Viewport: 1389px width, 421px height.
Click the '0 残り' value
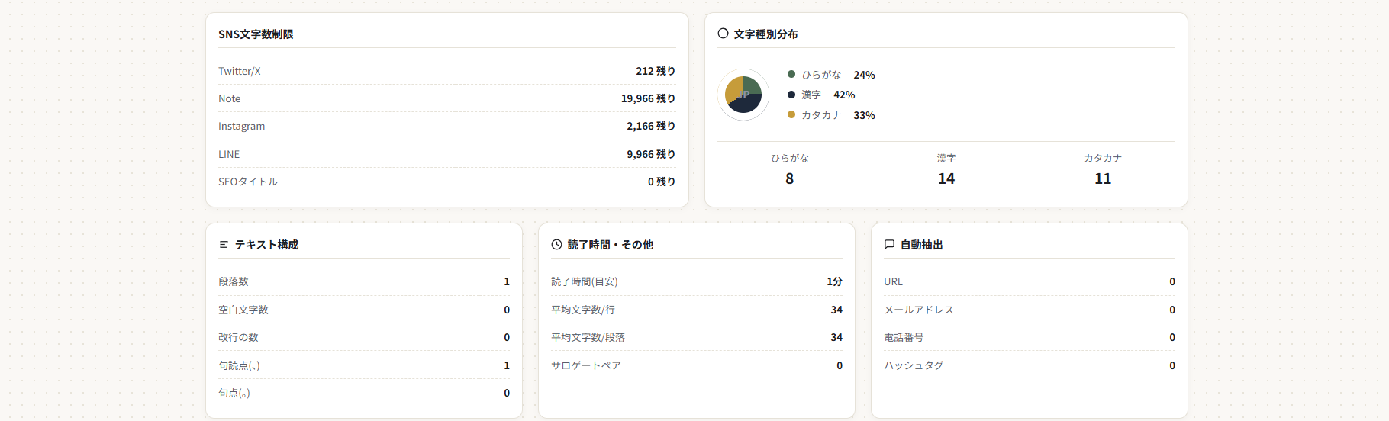(x=662, y=182)
